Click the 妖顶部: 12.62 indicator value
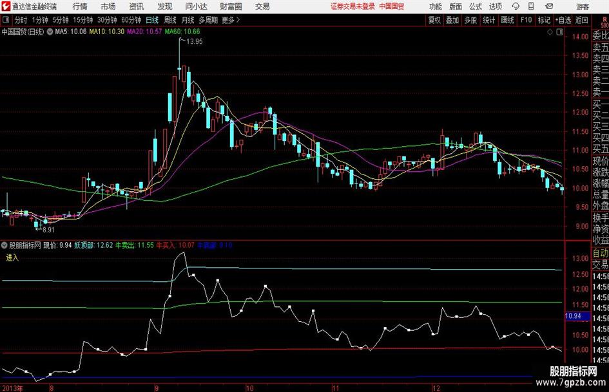This screenshot has height=392, width=609. click(x=93, y=245)
